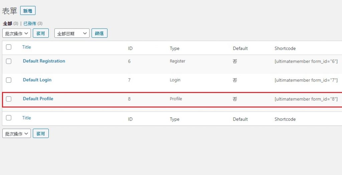342x175 pixels.
Task: Expand the top 批次操作 bulk actions dropdown
Action: (x=16, y=33)
